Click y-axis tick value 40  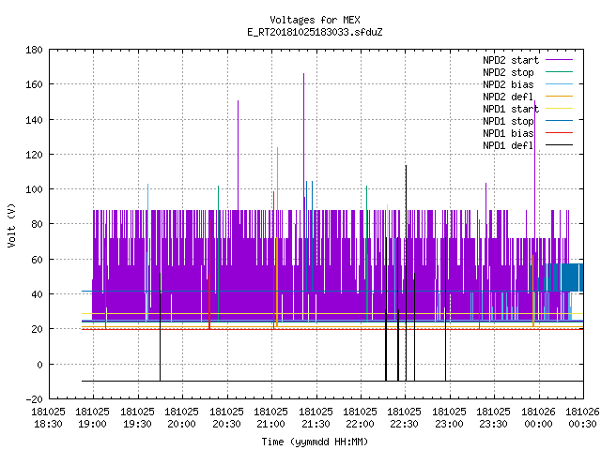[x=37, y=294]
